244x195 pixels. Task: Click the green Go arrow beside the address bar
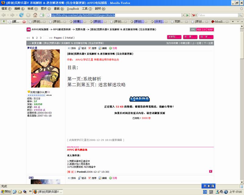point(188,15)
